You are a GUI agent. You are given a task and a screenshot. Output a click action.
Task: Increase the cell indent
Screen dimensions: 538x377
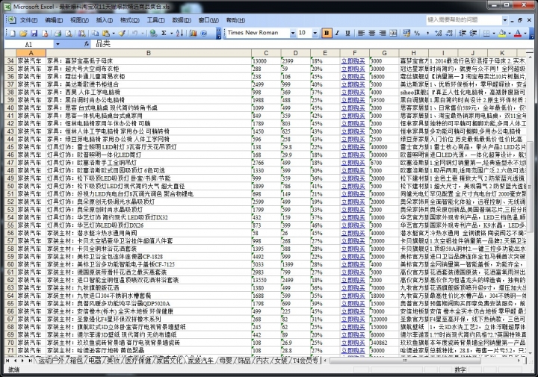coord(473,34)
